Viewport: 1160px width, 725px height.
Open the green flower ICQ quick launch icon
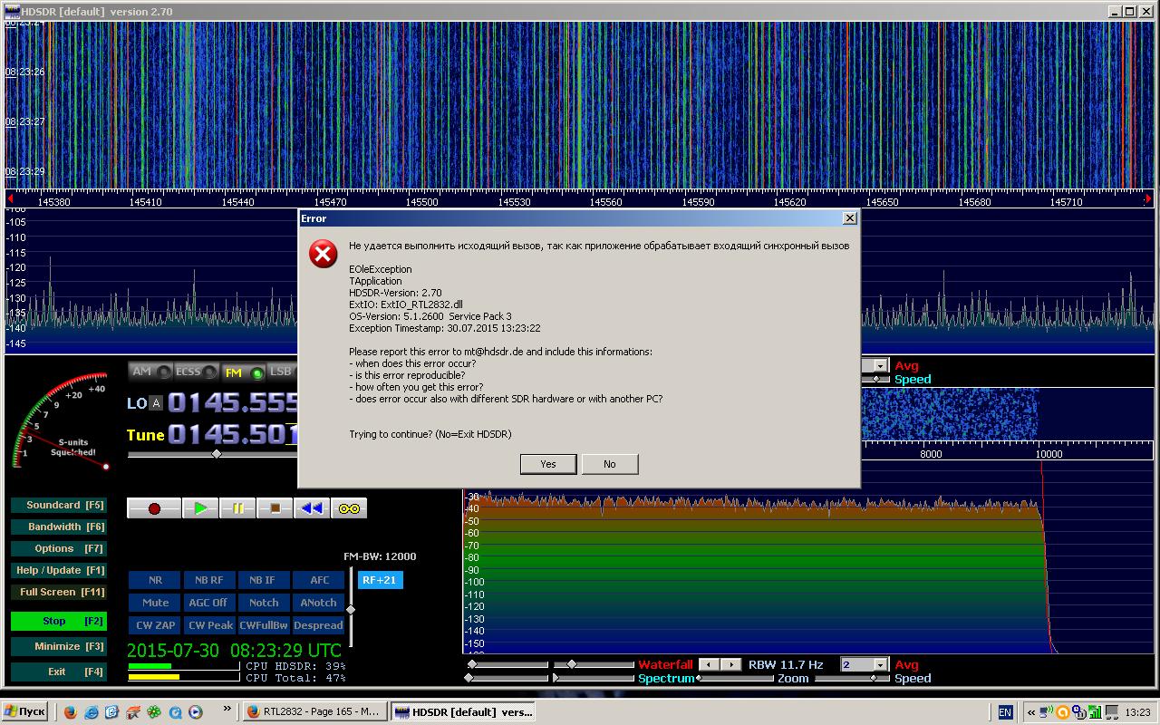[154, 712]
